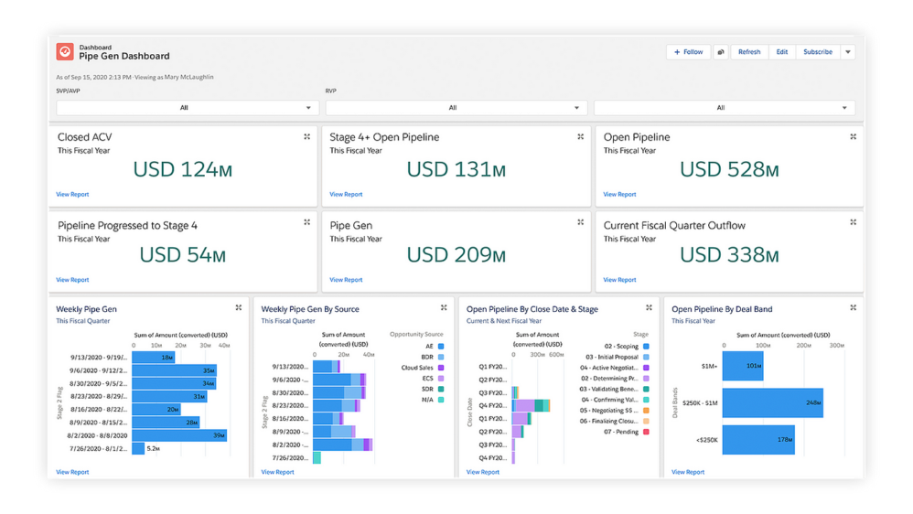913x514 pixels.
Task: Click the icon button next to Follow
Action: (x=721, y=52)
